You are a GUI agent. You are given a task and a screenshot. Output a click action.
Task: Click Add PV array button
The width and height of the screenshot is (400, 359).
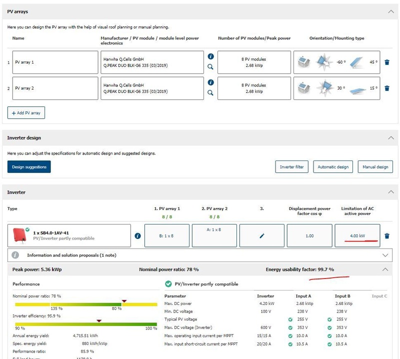pyautogui.click(x=26, y=113)
